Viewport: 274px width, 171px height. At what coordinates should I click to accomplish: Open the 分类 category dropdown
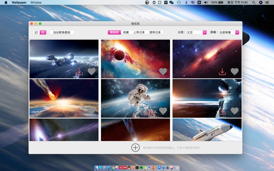196,32
